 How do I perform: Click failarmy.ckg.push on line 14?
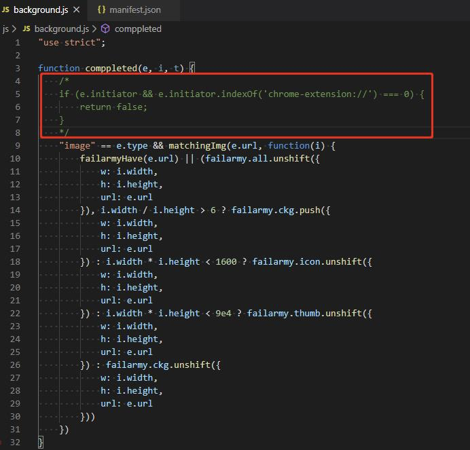click(x=276, y=210)
